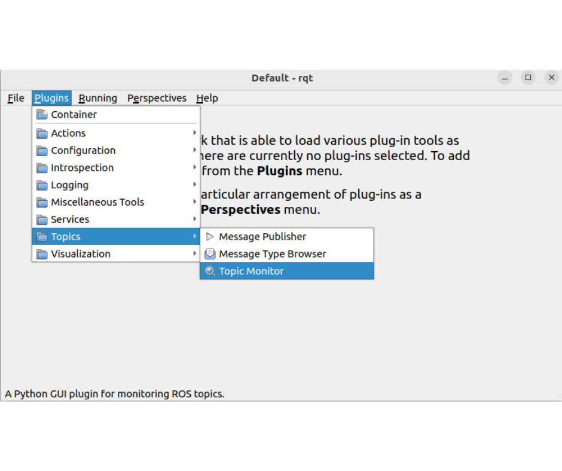
Task: Minimize the rqt window
Action: 505,78
